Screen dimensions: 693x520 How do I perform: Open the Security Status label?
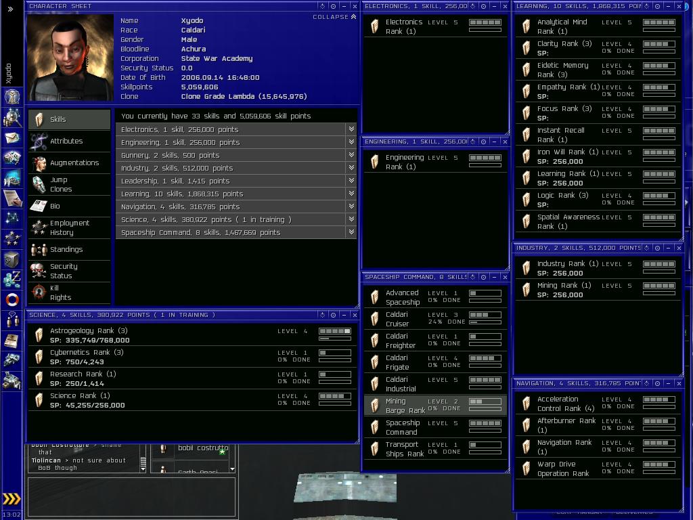(64, 271)
